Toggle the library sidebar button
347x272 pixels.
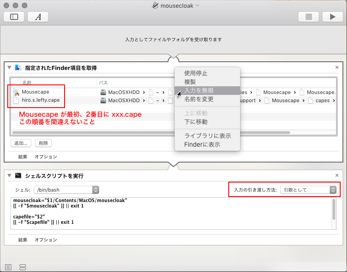coord(14,17)
